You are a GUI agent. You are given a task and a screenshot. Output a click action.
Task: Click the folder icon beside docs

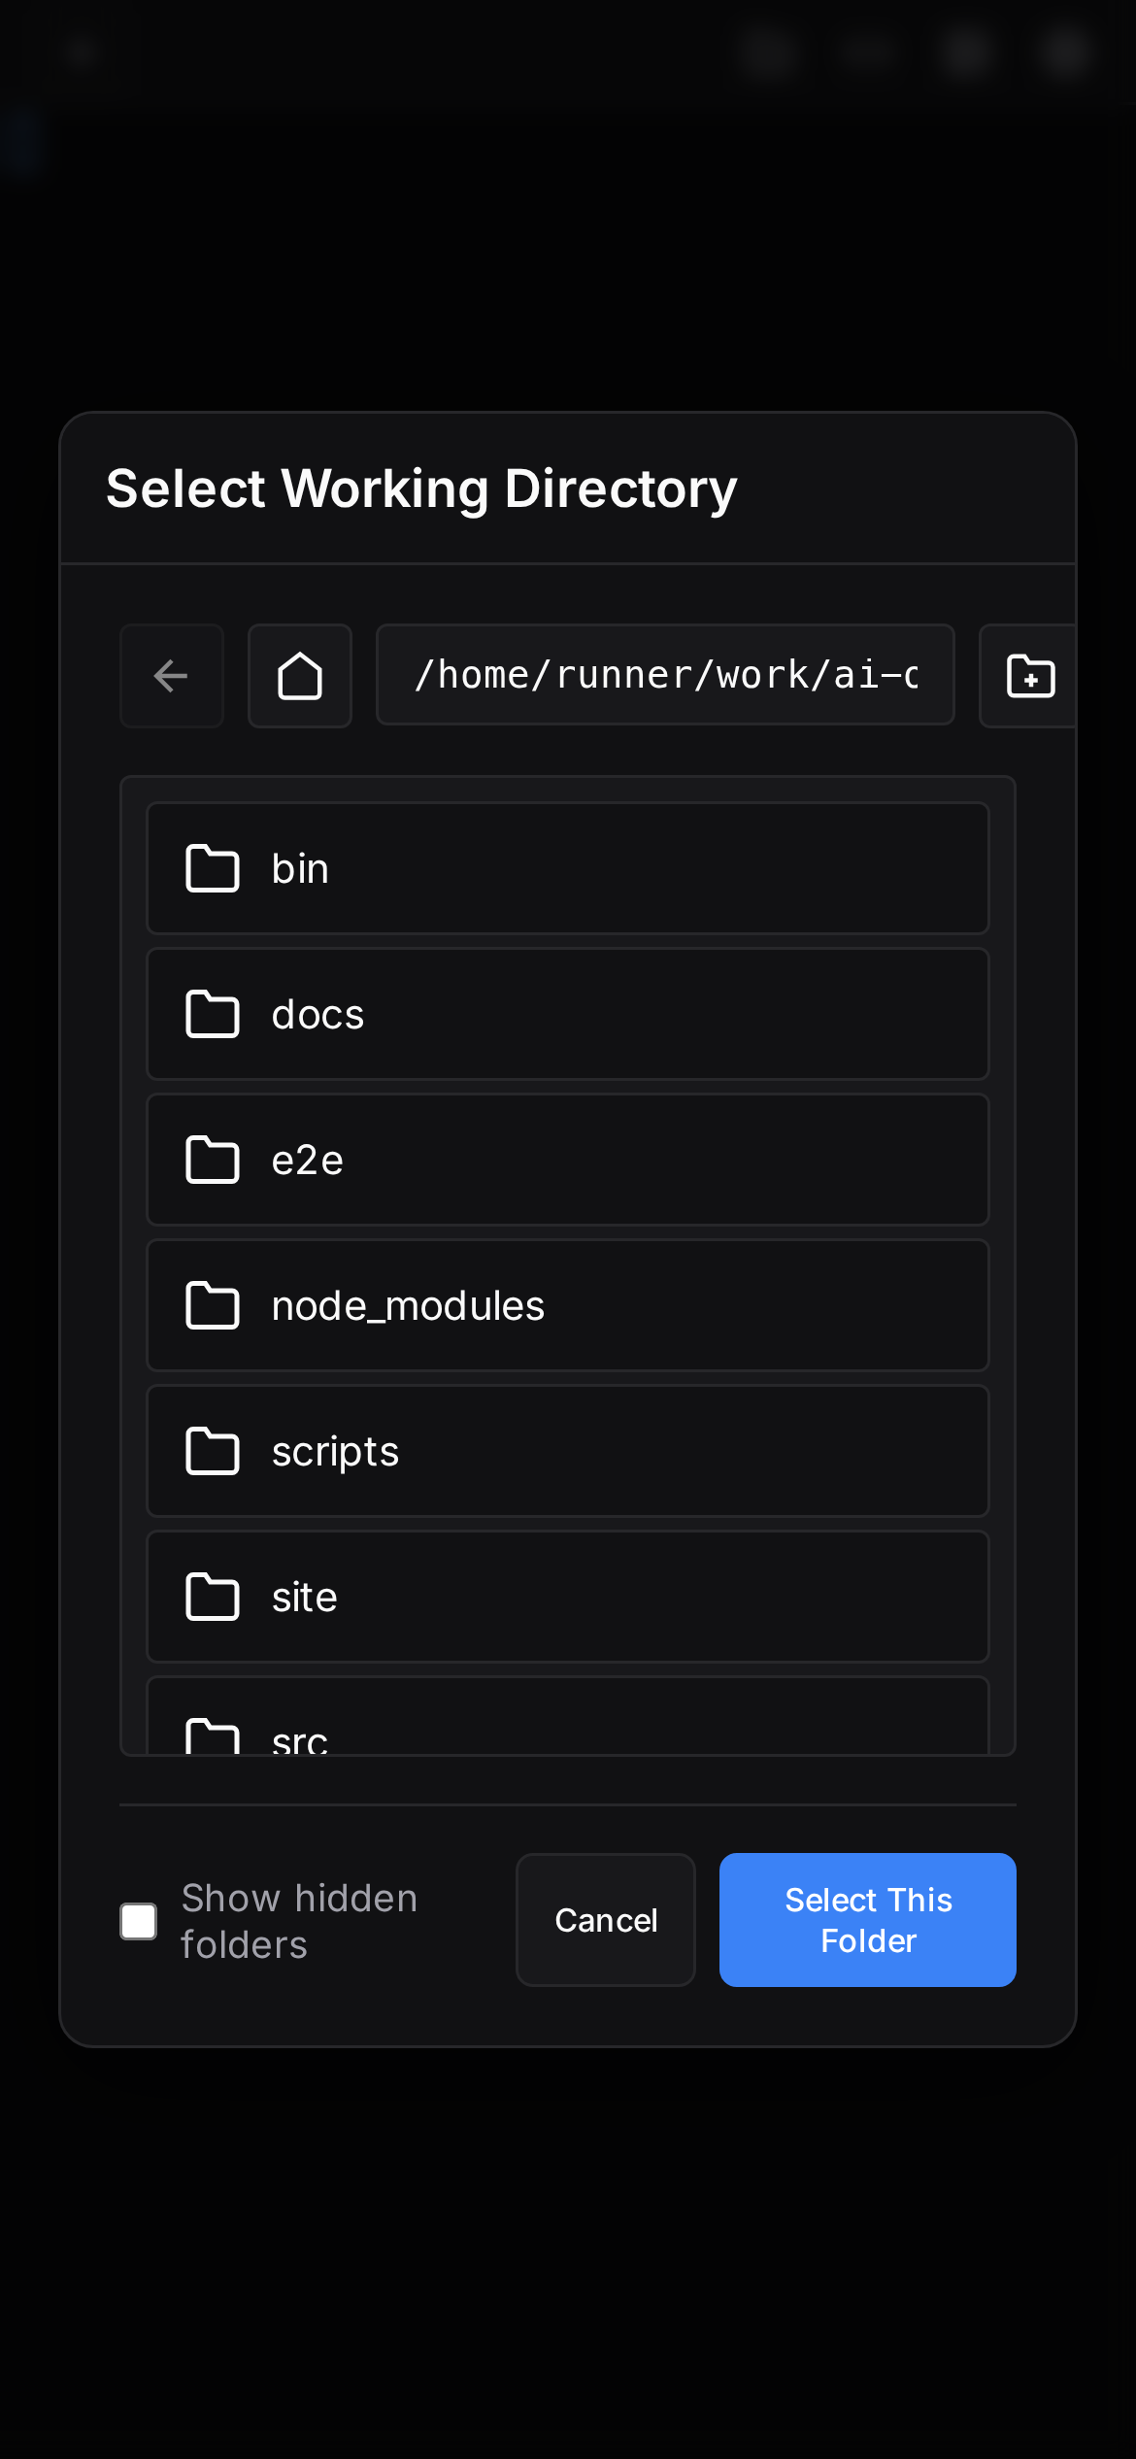[x=212, y=1014]
